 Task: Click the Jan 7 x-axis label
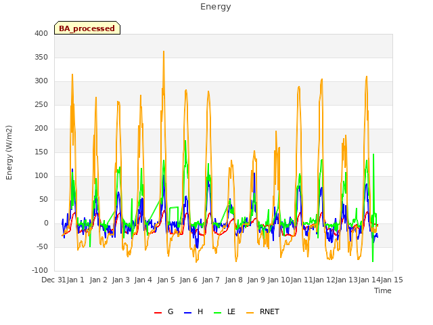click(x=211, y=280)
